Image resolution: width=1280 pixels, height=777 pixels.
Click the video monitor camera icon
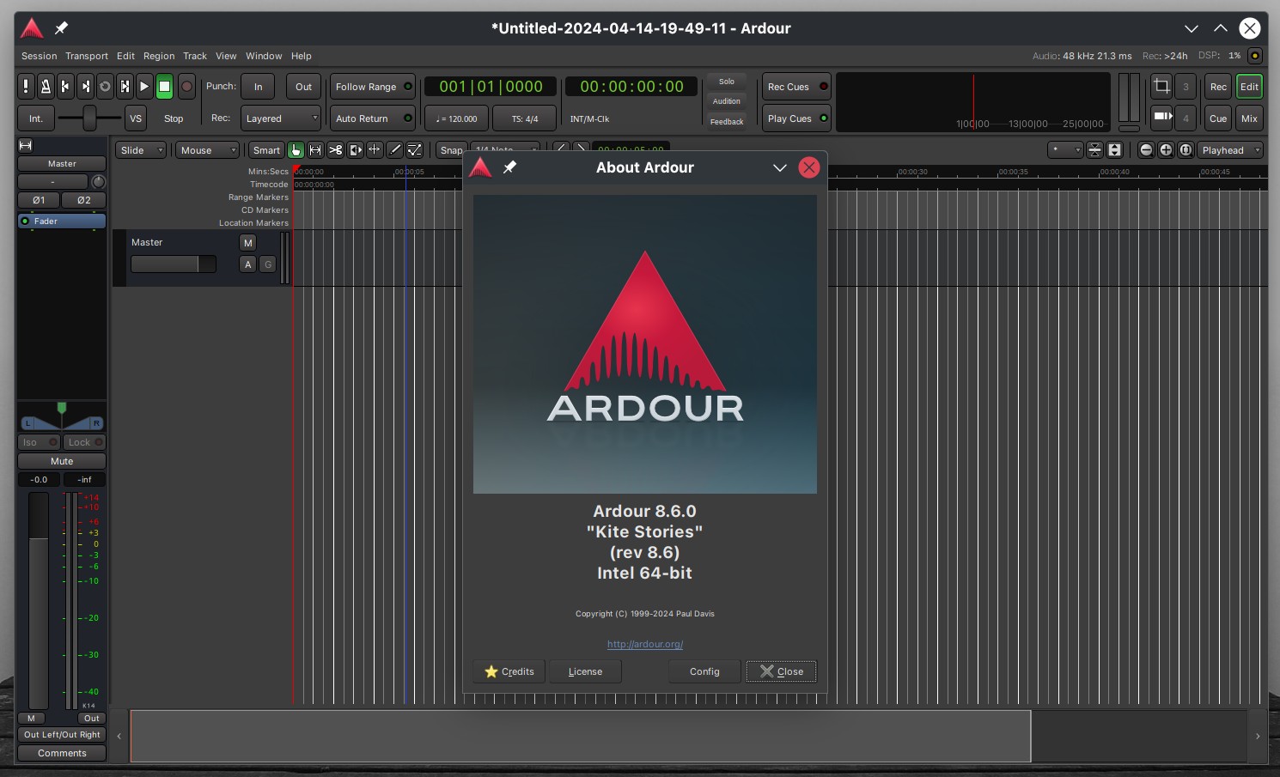[1161, 118]
